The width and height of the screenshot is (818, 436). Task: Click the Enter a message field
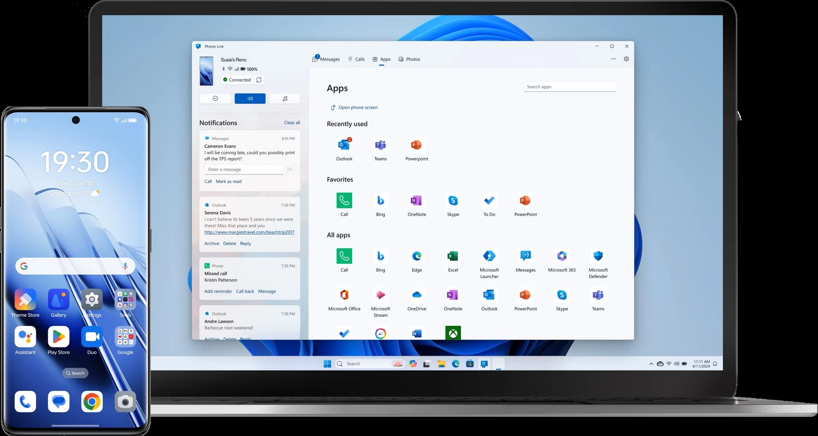point(244,169)
